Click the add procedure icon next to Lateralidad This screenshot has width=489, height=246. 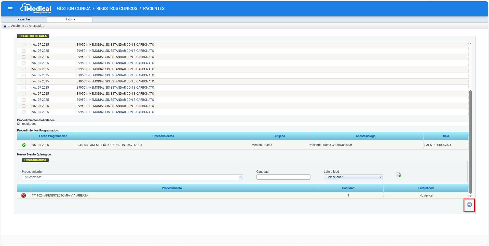pos(399,175)
